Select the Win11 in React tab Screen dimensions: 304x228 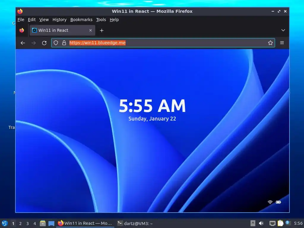pos(62,30)
